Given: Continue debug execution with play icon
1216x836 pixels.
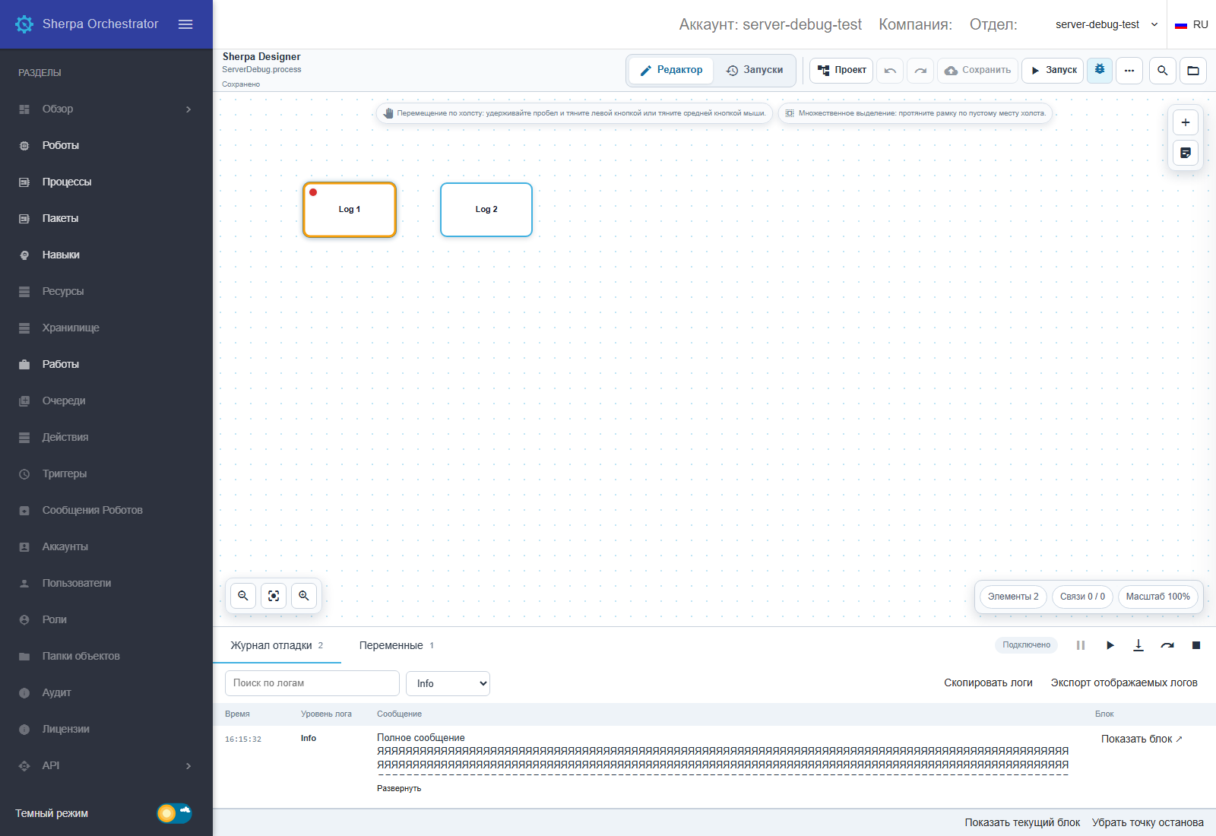Looking at the screenshot, I should [1110, 645].
